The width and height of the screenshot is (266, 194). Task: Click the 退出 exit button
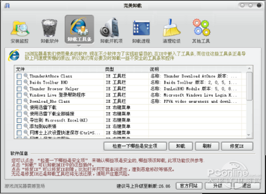(x=247, y=186)
